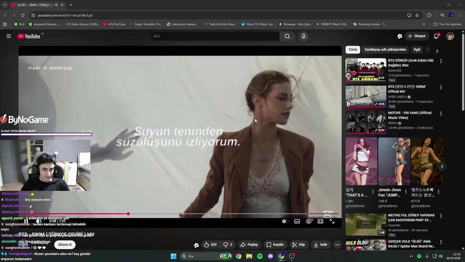Screen dimensions: 465x262
Task: Open options for MOTIVE - YIN YANG video
Action: pyautogui.click(x=441, y=114)
